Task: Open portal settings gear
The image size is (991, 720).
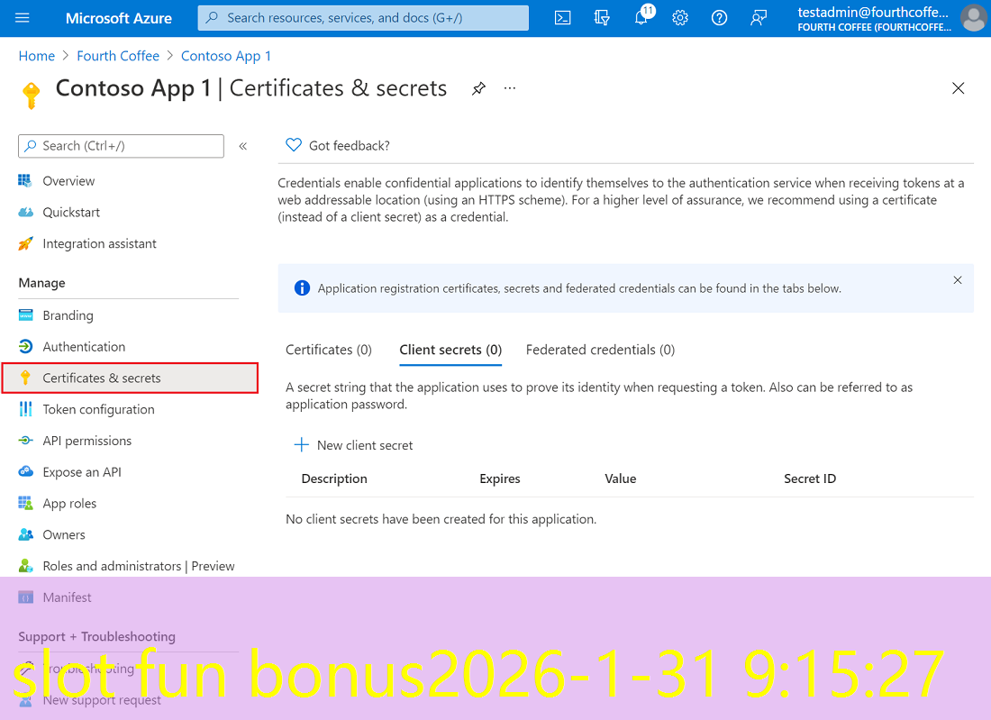Action: tap(680, 18)
